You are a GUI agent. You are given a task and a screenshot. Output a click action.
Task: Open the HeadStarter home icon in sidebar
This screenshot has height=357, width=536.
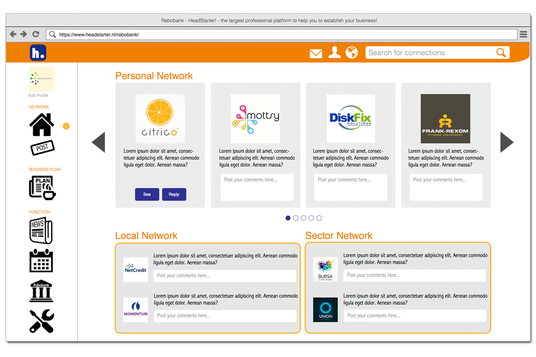coord(40,125)
